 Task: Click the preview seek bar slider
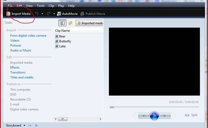(112, 107)
